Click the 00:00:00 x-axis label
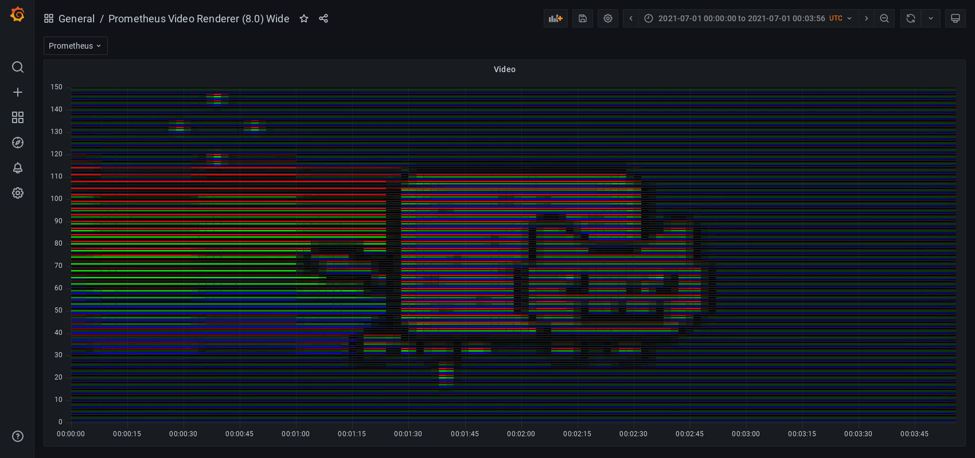 (x=71, y=434)
